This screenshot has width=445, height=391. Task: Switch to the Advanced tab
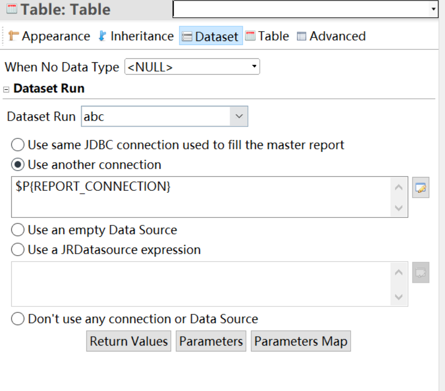click(331, 36)
